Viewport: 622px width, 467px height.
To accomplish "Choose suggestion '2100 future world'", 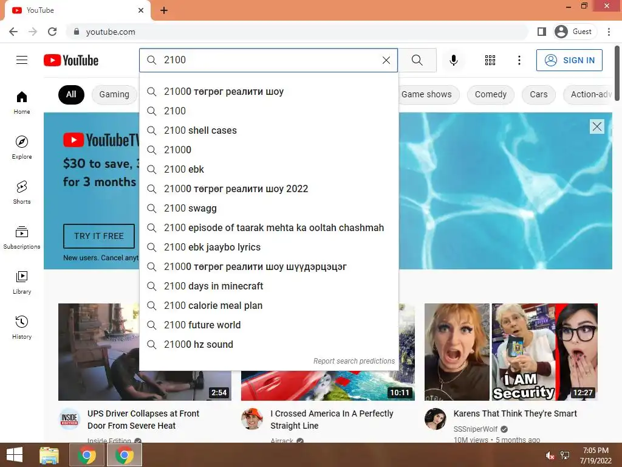I will pos(268,325).
